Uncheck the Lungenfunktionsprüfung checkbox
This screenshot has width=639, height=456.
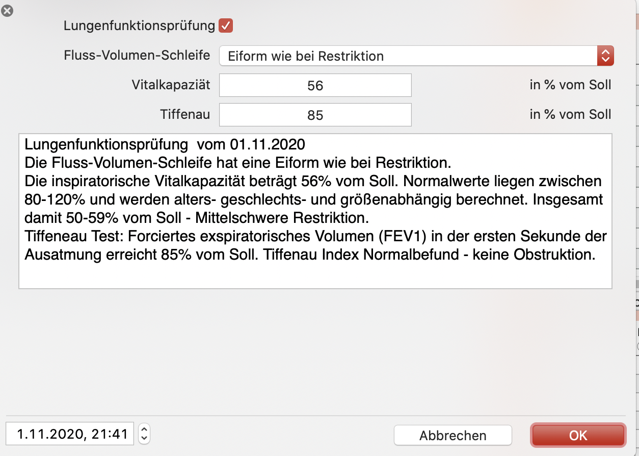click(226, 26)
